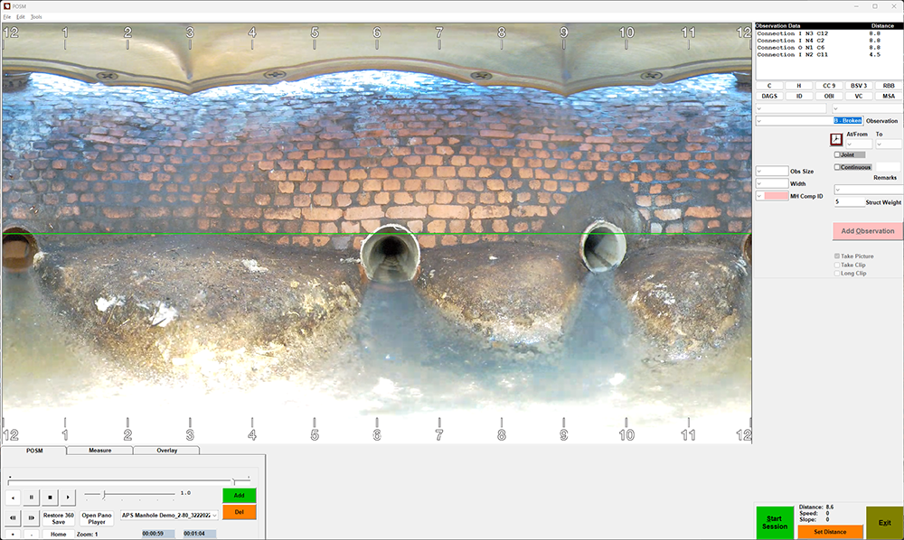
Task: Open the To clock position dropdown
Action: tap(889, 144)
